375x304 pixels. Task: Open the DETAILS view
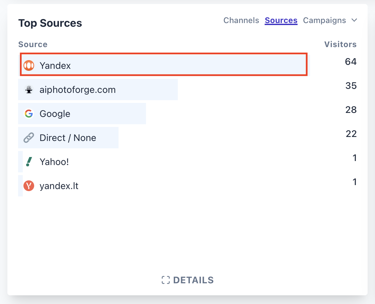click(187, 280)
